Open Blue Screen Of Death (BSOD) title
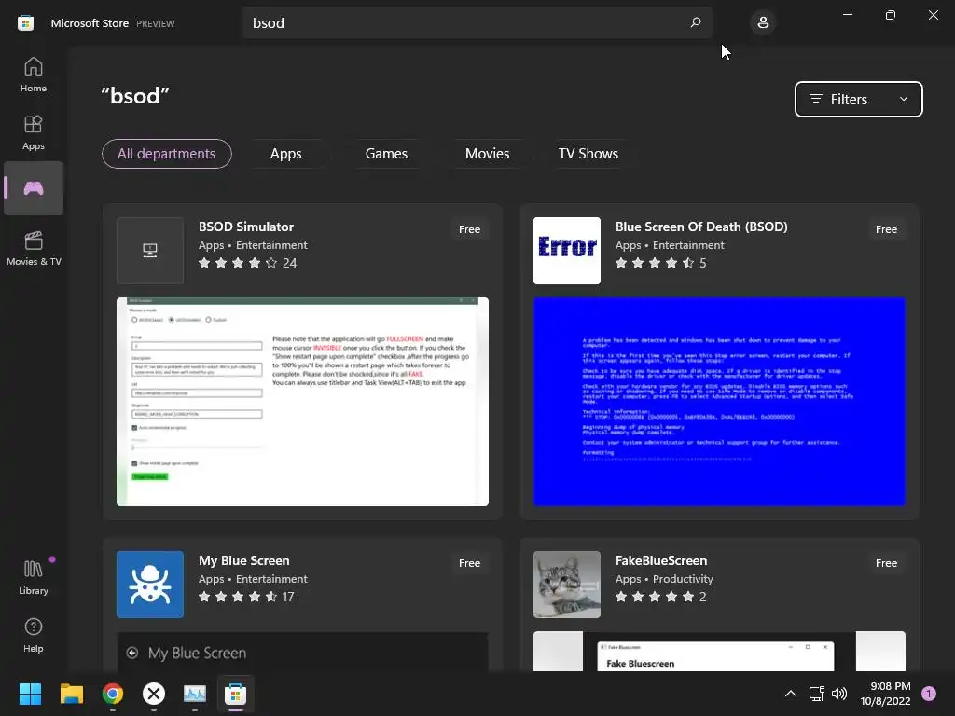Image resolution: width=955 pixels, height=716 pixels. [701, 227]
